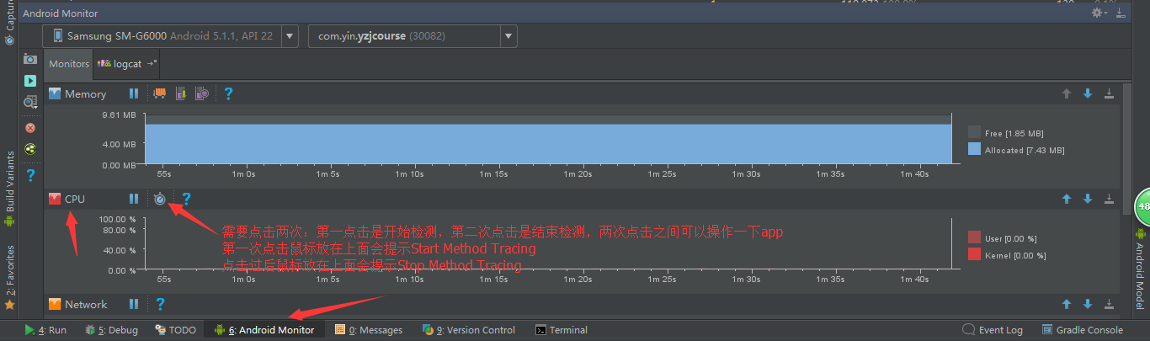Click the system information icon in sidebar
Image resolution: width=1150 pixels, height=341 pixels.
click(30, 102)
